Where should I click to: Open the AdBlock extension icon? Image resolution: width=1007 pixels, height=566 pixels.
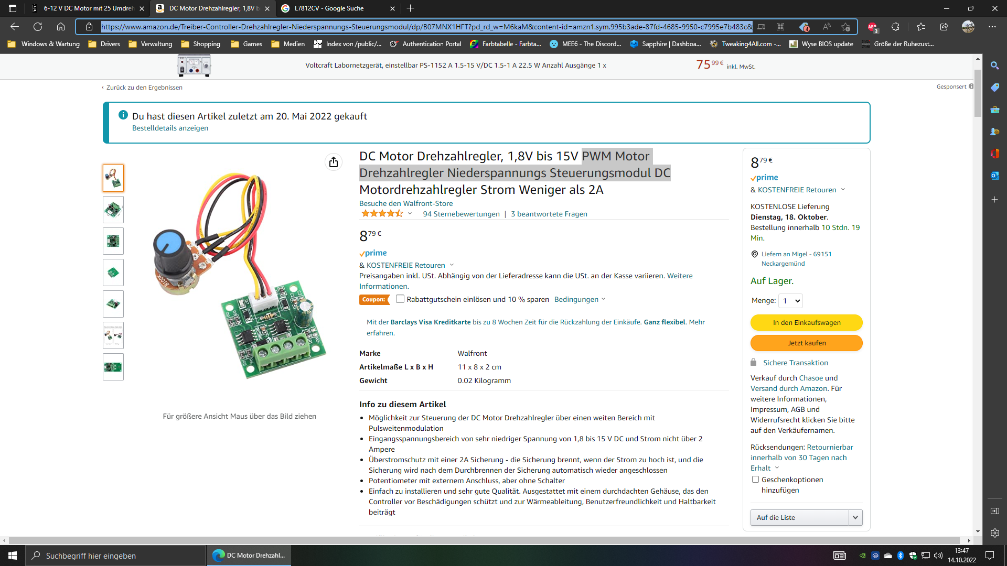point(872,27)
